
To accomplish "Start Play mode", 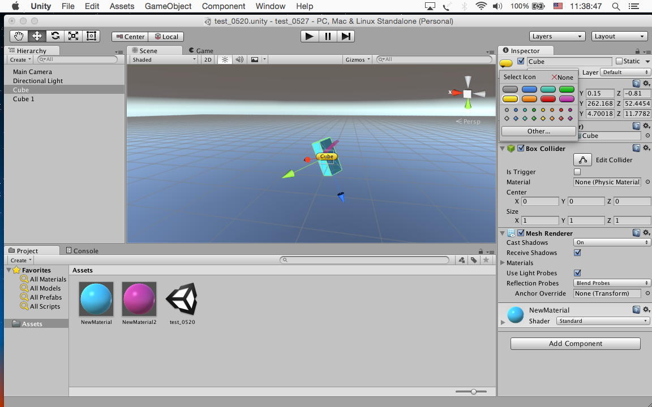I will point(310,36).
